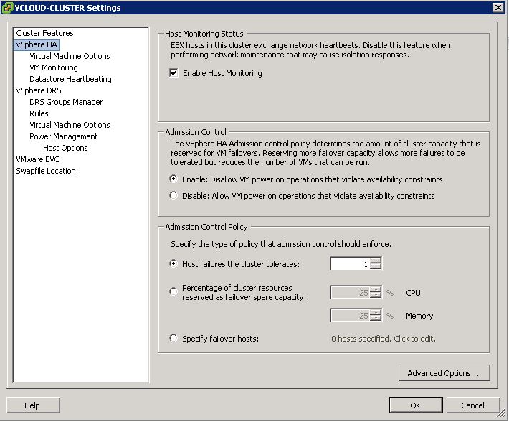Image resolution: width=509 pixels, height=422 pixels.
Task: Increase host failures tolerated with up arrow
Action: tap(376, 261)
